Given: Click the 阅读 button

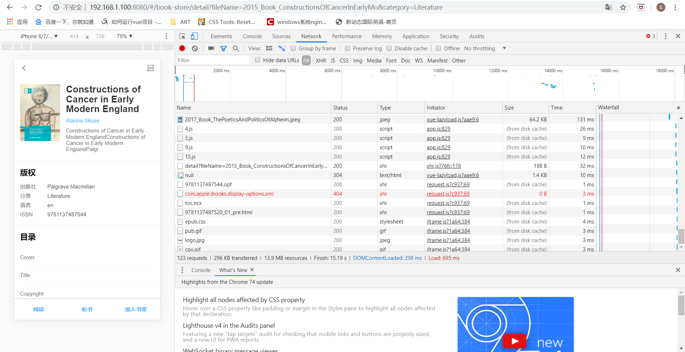Looking at the screenshot, I should (39, 309).
